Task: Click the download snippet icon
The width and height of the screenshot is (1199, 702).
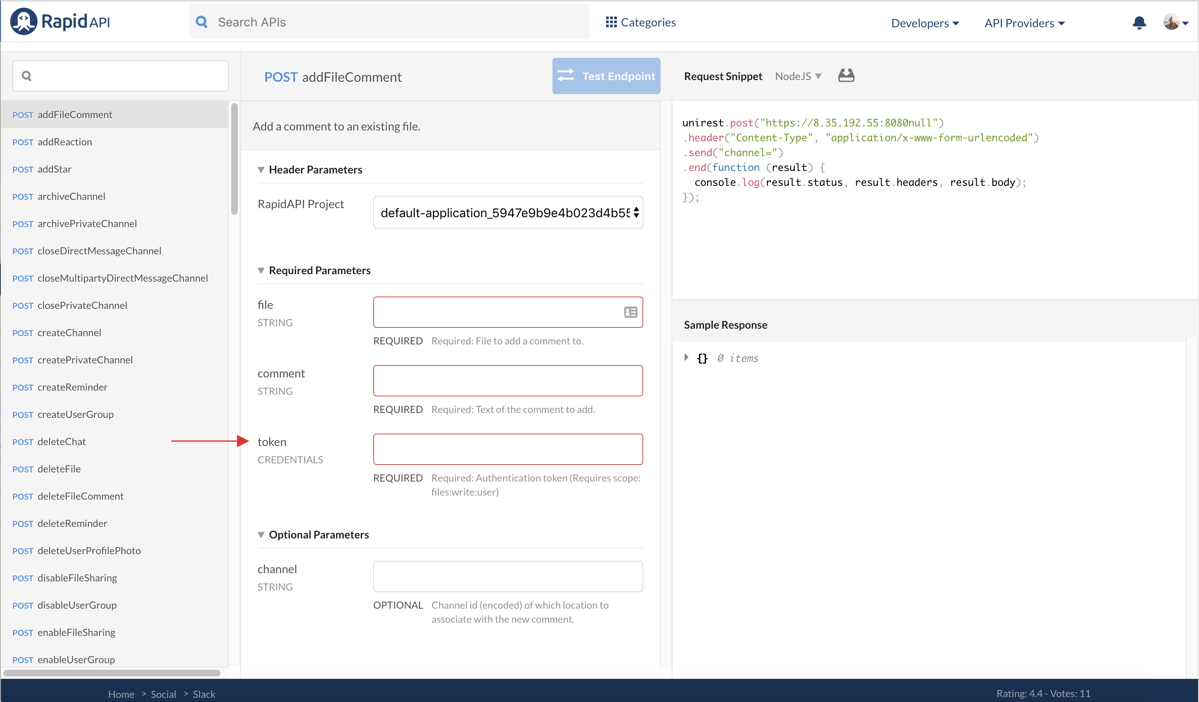Action: pyautogui.click(x=846, y=76)
